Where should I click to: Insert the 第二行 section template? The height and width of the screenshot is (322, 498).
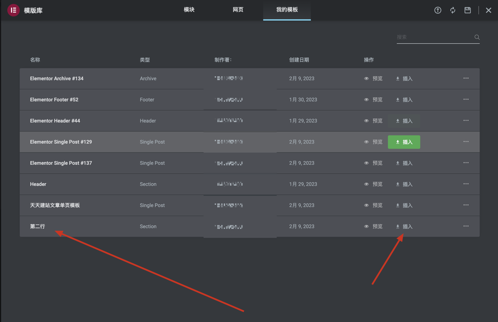point(404,226)
